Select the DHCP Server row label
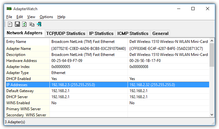The height and width of the screenshot is (129, 219). click(x=17, y=97)
